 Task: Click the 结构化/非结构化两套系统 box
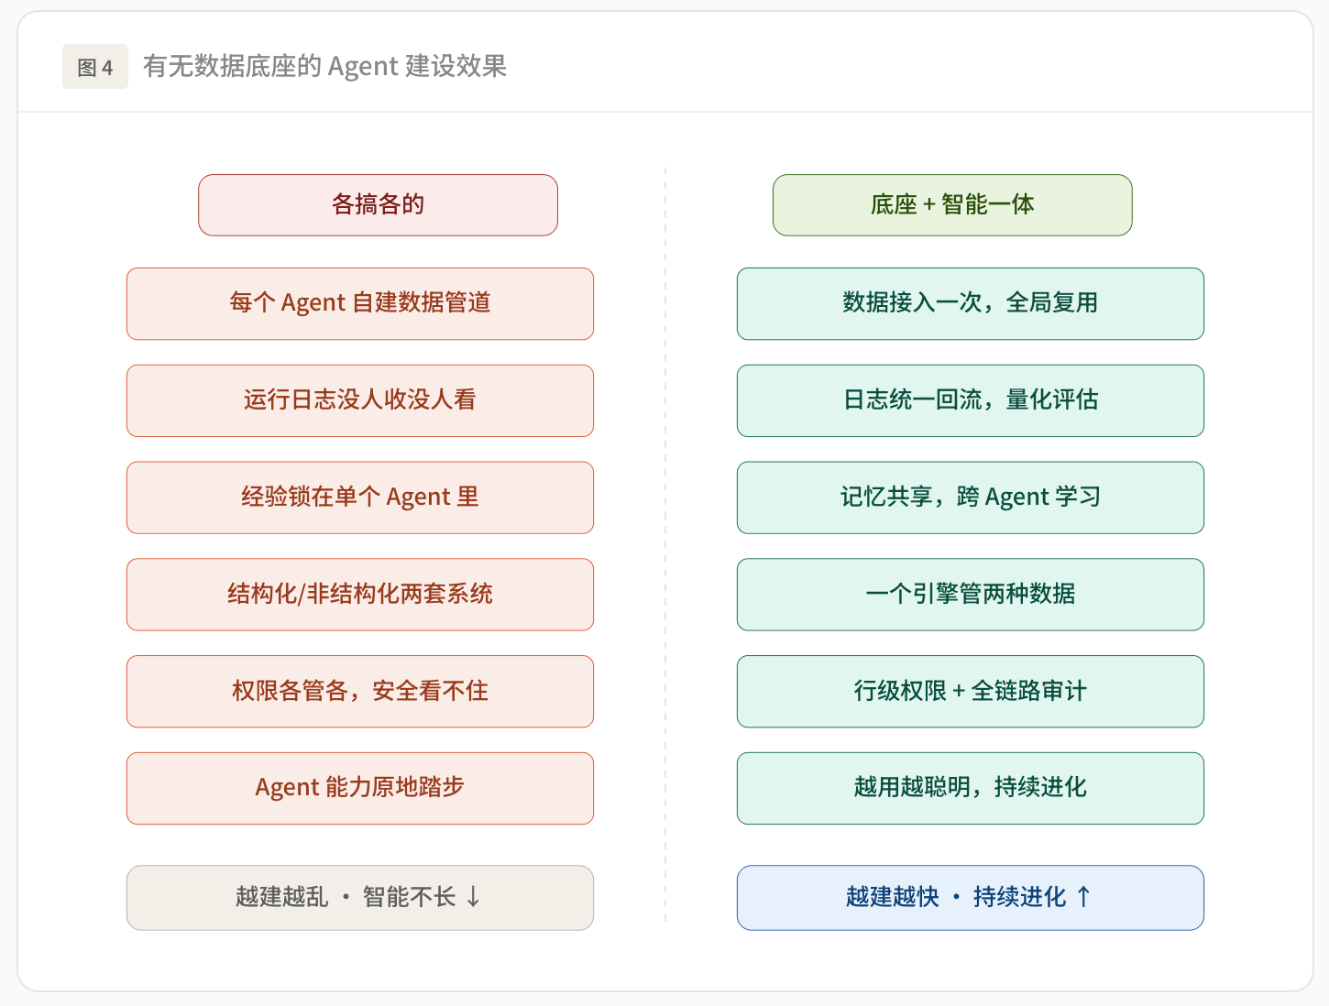[x=360, y=595]
